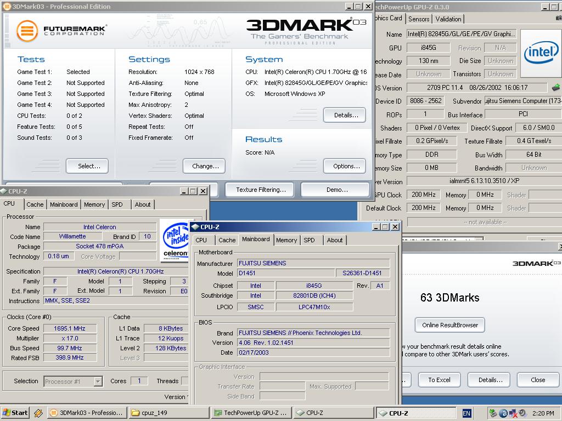Switch to 3DMark03 in the taskbar
The width and height of the screenshot is (562, 421).
click(87, 413)
